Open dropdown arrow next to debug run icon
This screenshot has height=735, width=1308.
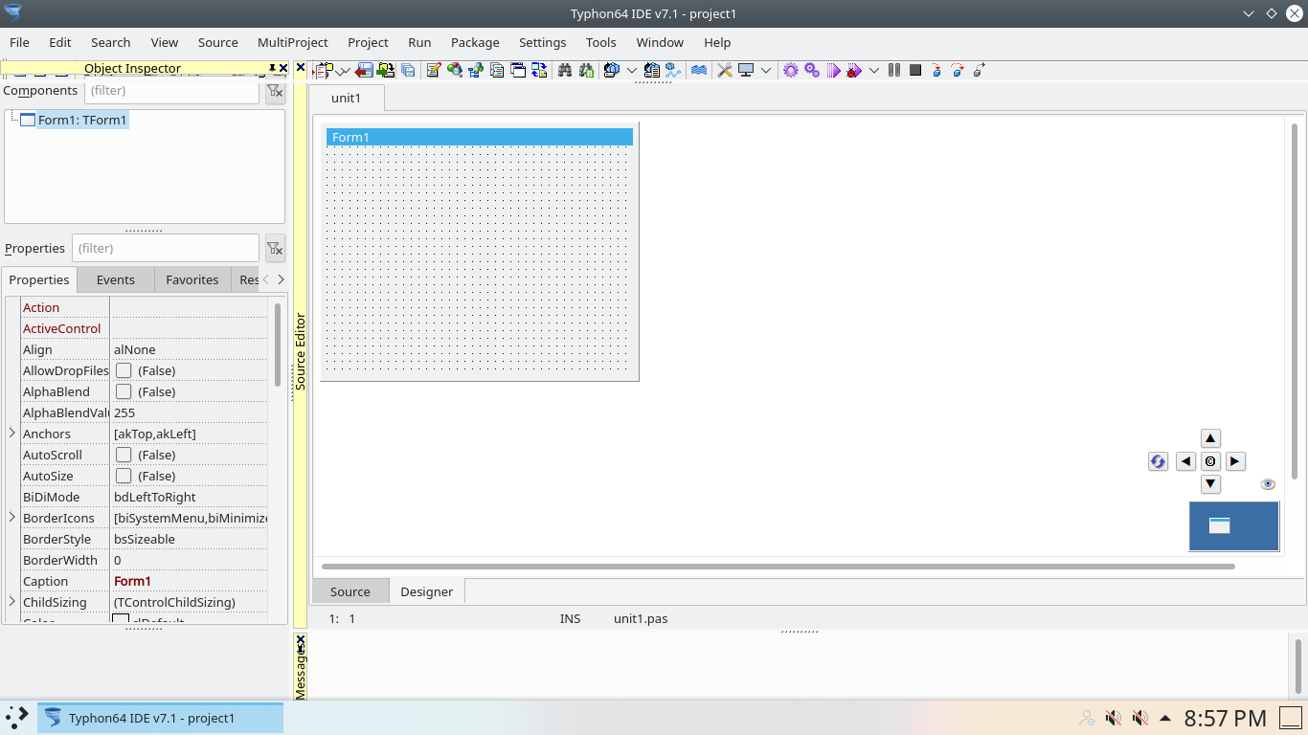coord(874,71)
